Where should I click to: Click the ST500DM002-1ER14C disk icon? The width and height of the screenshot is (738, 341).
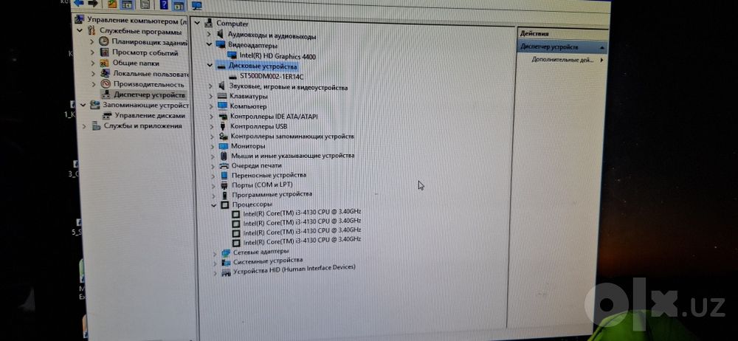[x=233, y=76]
